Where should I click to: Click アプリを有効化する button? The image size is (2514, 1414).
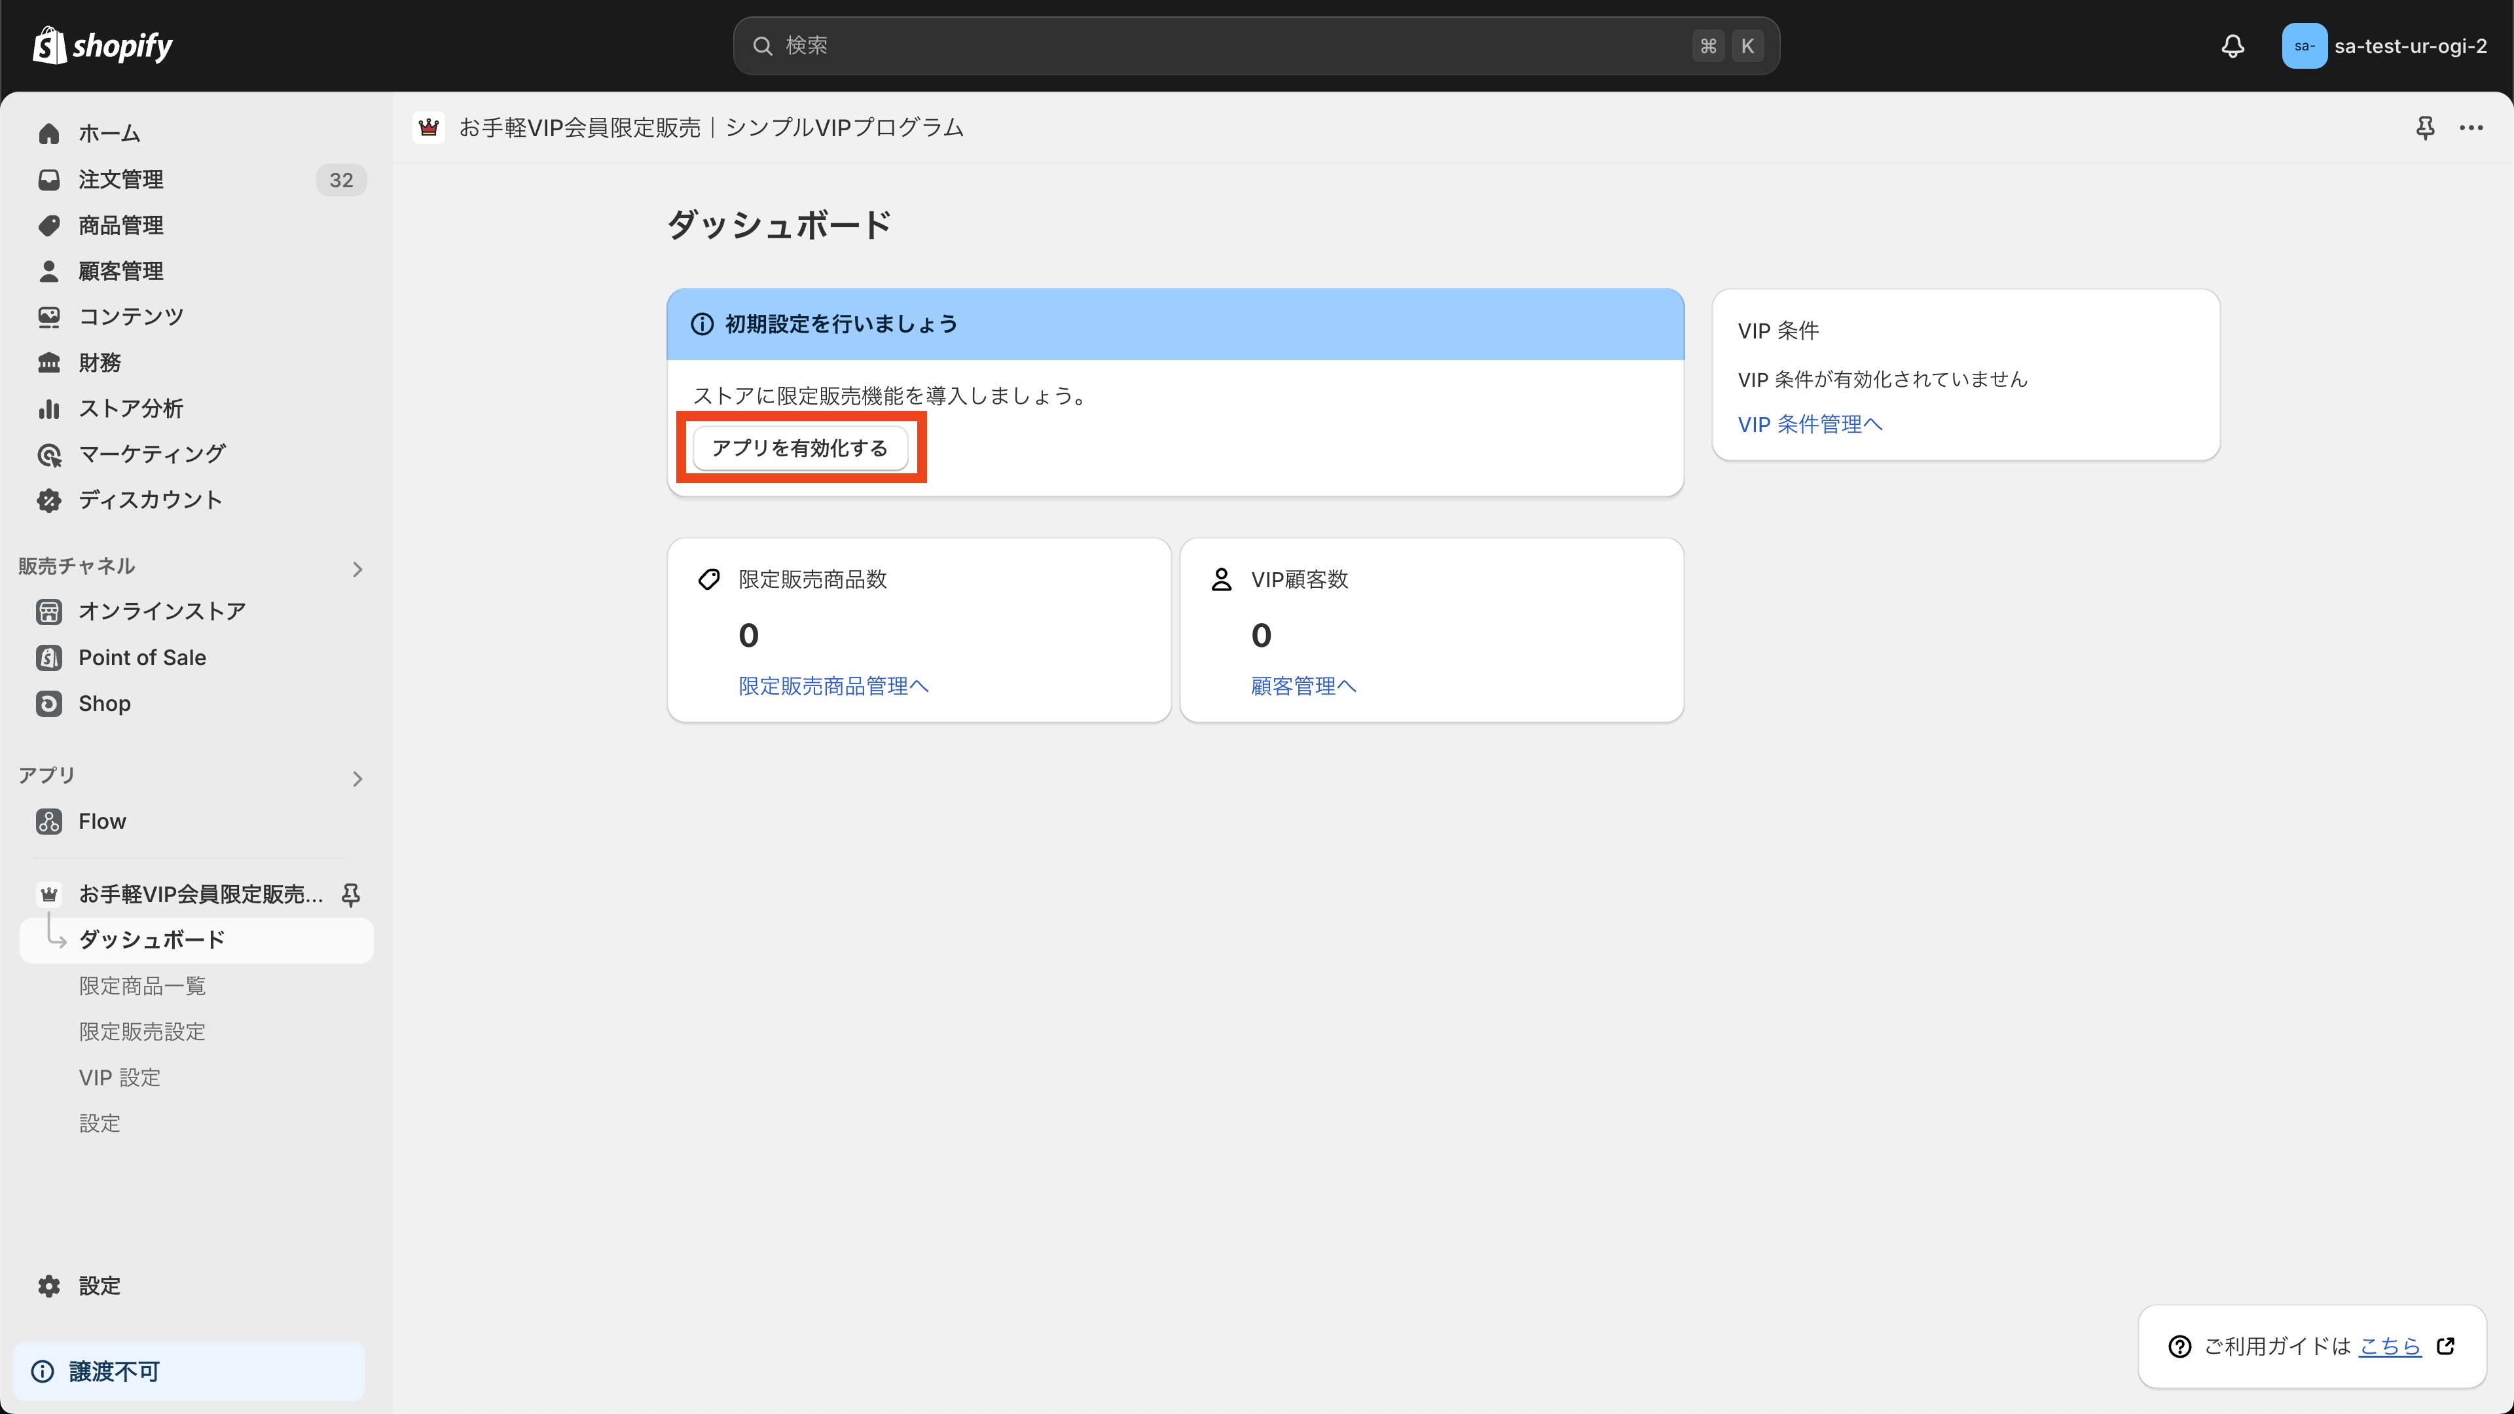coord(799,448)
